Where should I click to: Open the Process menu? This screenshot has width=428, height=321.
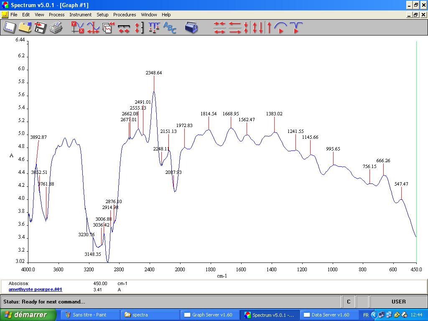pos(56,15)
